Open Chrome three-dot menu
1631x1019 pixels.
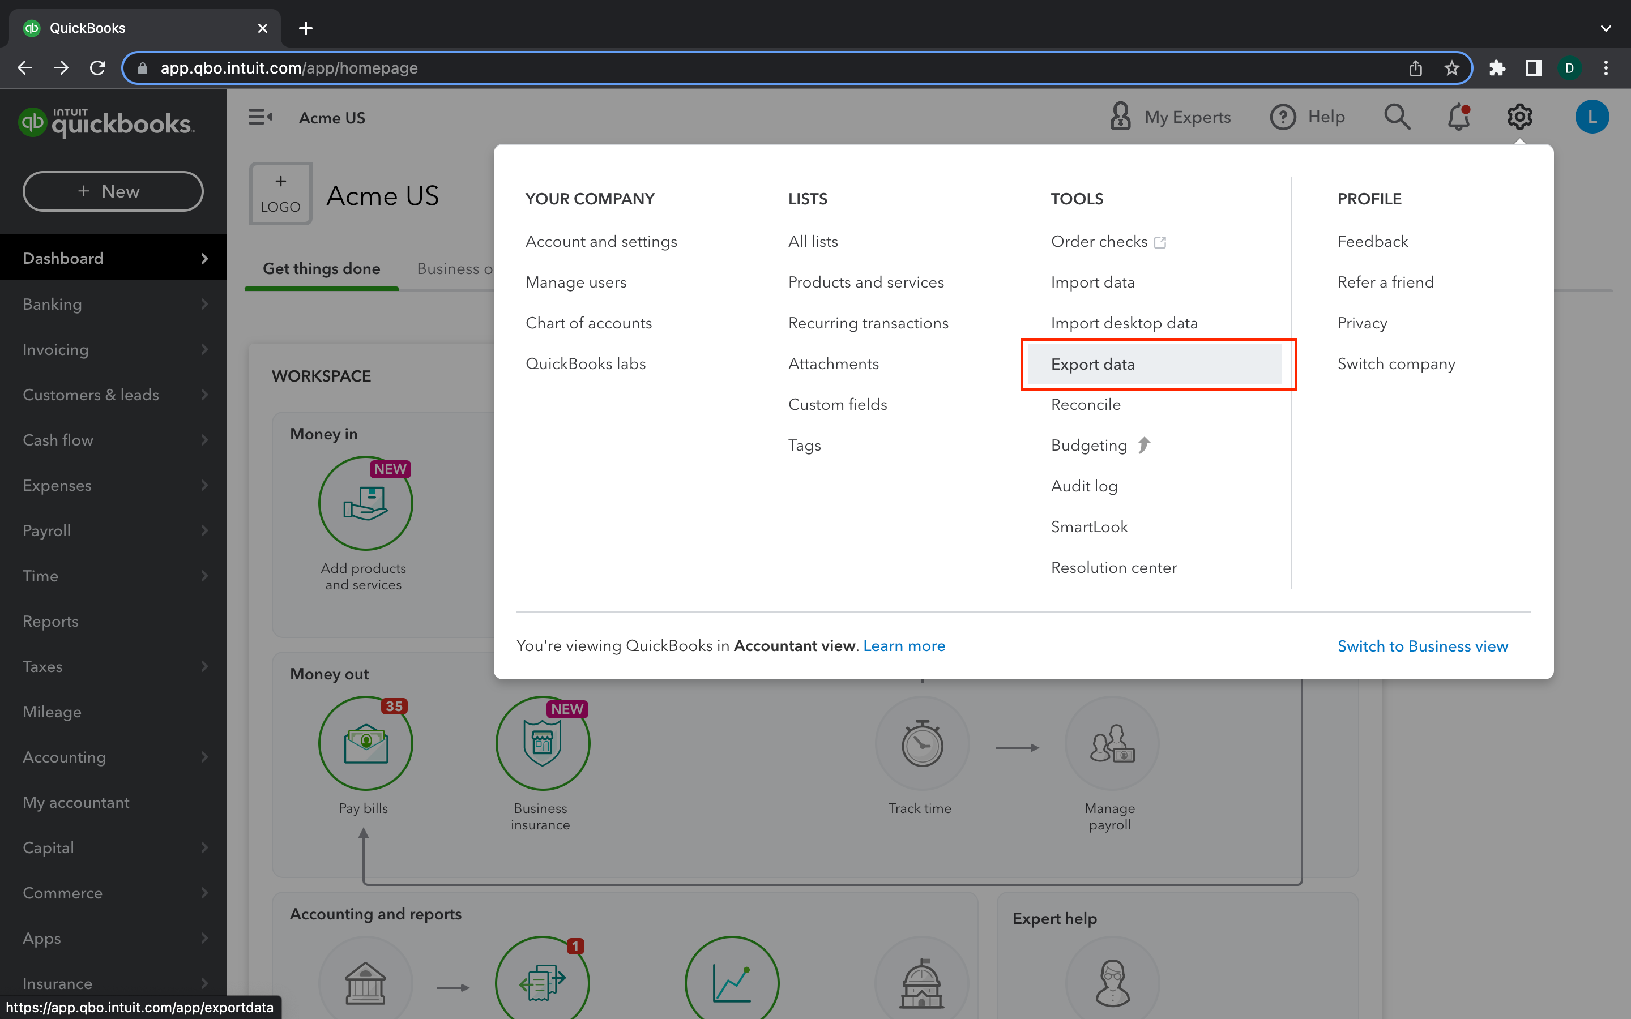(1606, 68)
